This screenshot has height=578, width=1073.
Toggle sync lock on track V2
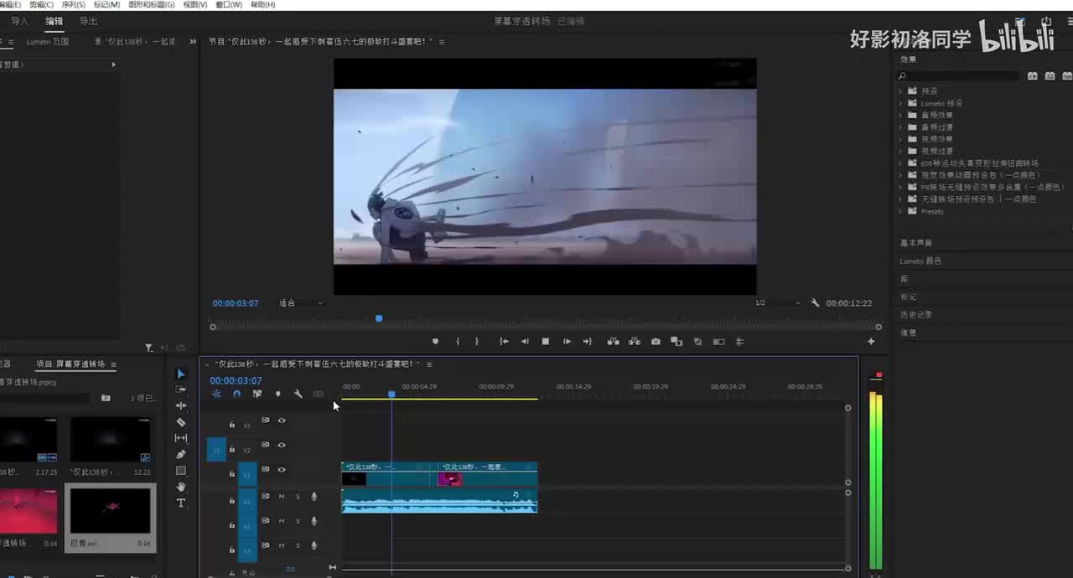point(266,445)
